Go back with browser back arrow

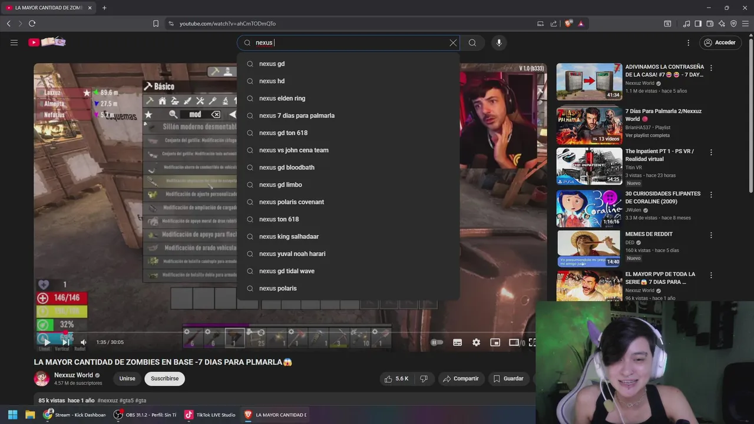click(8, 24)
